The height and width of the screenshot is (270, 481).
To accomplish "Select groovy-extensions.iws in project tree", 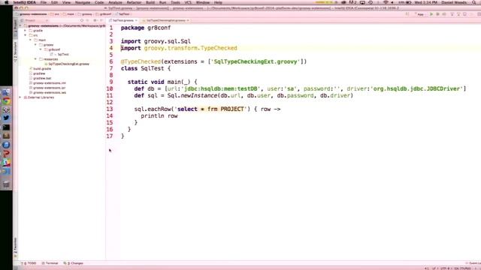I will point(50,92).
